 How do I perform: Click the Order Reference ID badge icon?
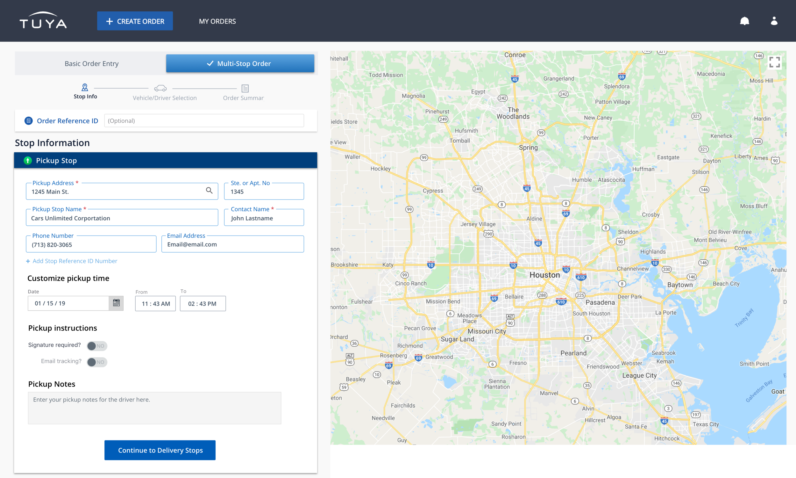pyautogui.click(x=29, y=121)
